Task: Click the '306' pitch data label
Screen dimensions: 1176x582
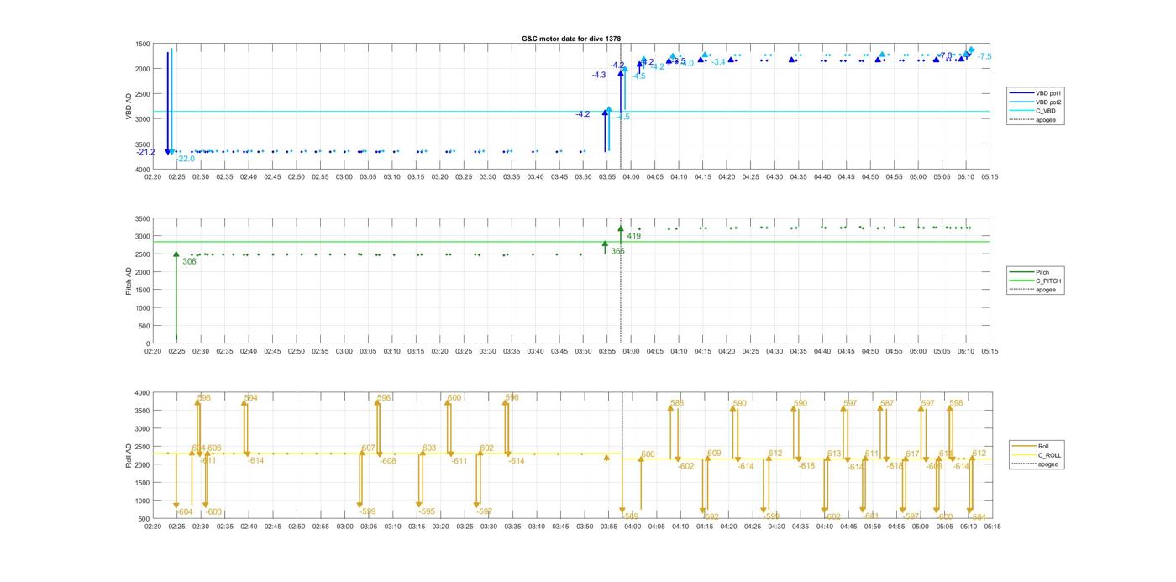Action: (189, 262)
